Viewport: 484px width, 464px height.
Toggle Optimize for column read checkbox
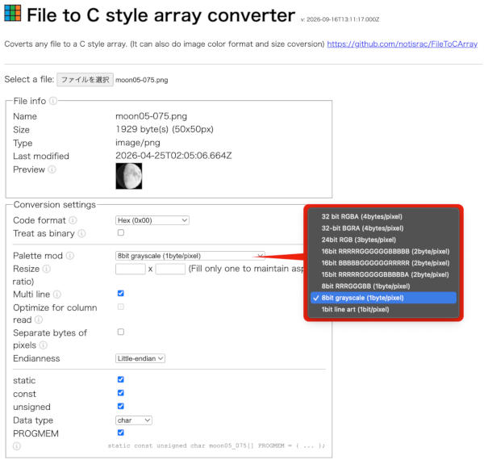pyautogui.click(x=121, y=307)
